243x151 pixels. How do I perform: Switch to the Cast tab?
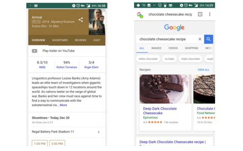(x=97, y=40)
